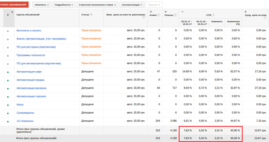Click help icon next to 'Показы'
269x142 pixels.
pyautogui.click(x=175, y=15)
